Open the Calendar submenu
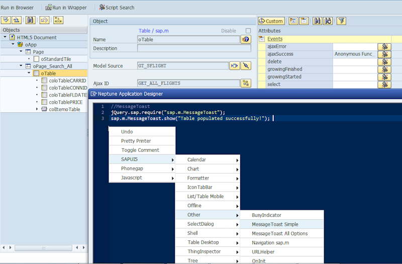 tap(208, 160)
